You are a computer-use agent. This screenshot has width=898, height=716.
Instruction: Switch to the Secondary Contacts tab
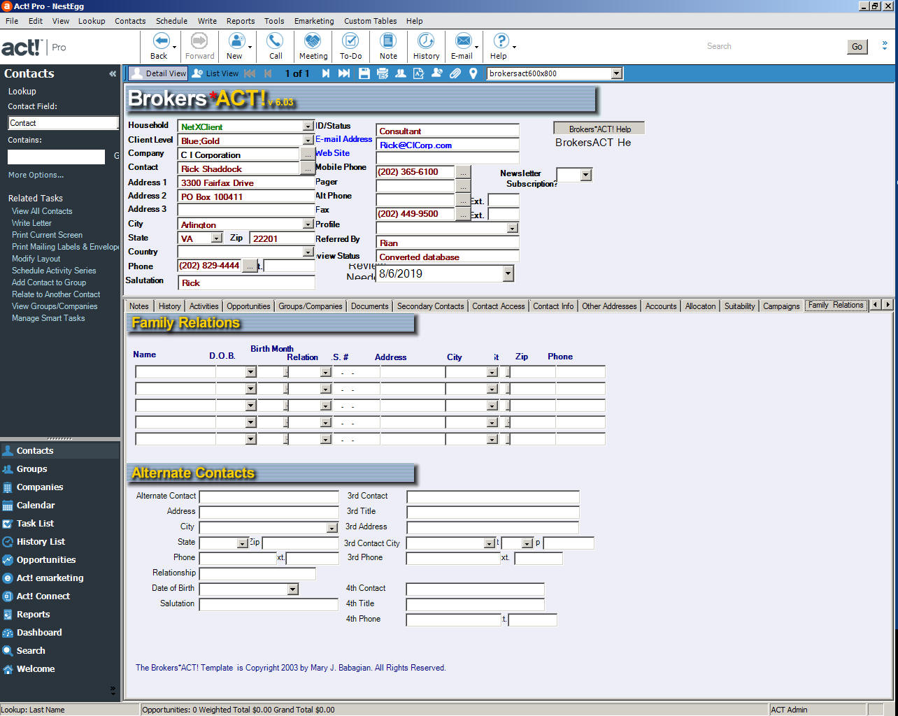click(430, 306)
